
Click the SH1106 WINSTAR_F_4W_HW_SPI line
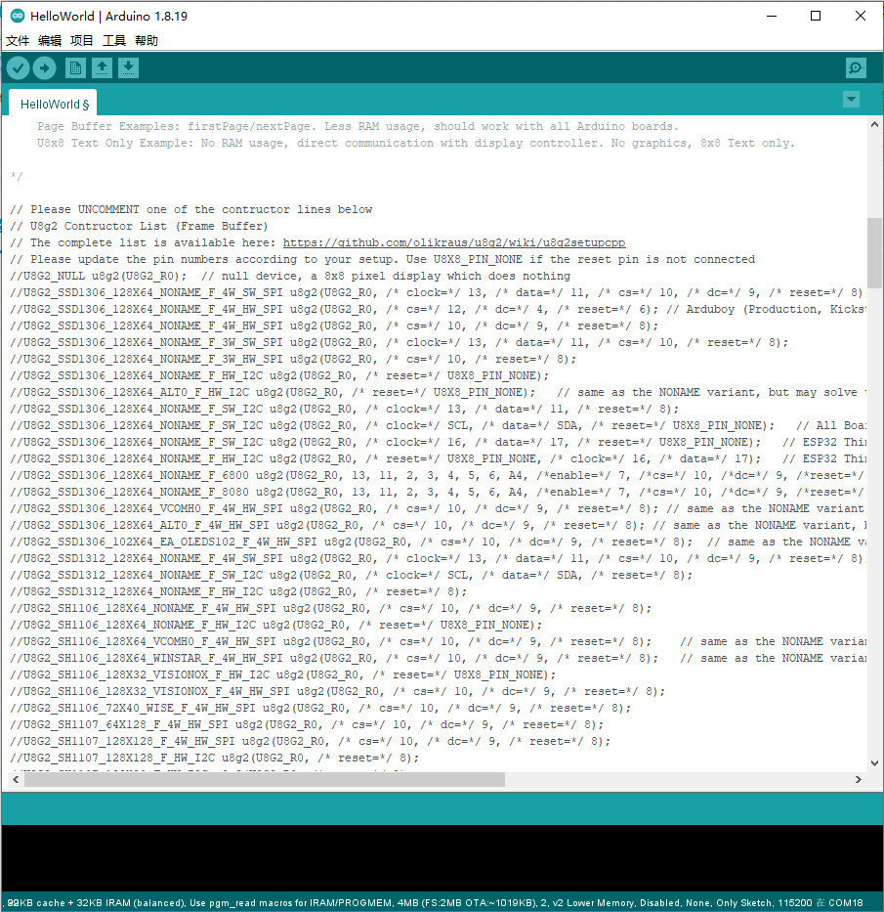point(438,658)
